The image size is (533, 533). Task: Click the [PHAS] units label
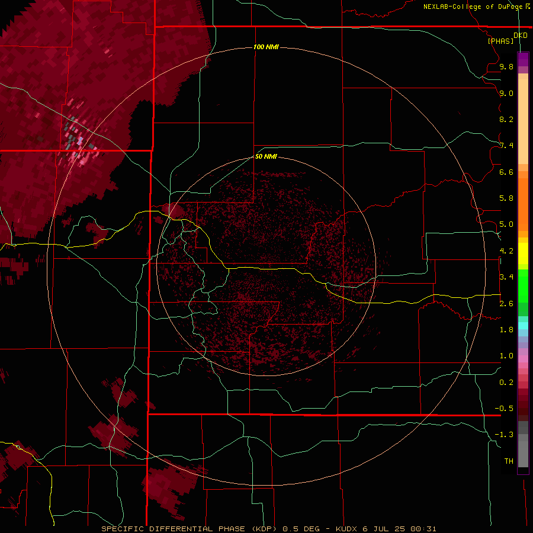(x=500, y=41)
